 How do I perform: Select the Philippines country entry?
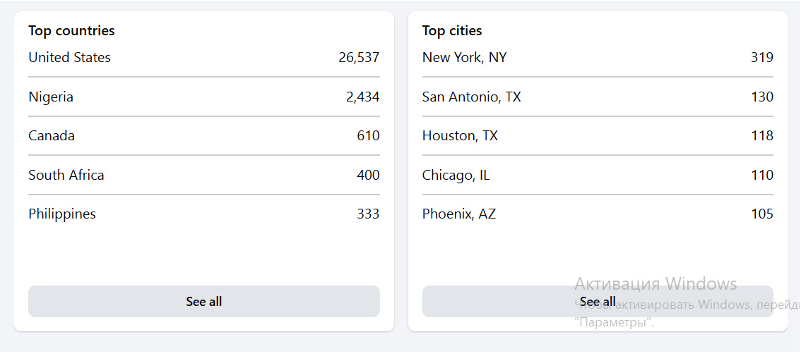204,214
